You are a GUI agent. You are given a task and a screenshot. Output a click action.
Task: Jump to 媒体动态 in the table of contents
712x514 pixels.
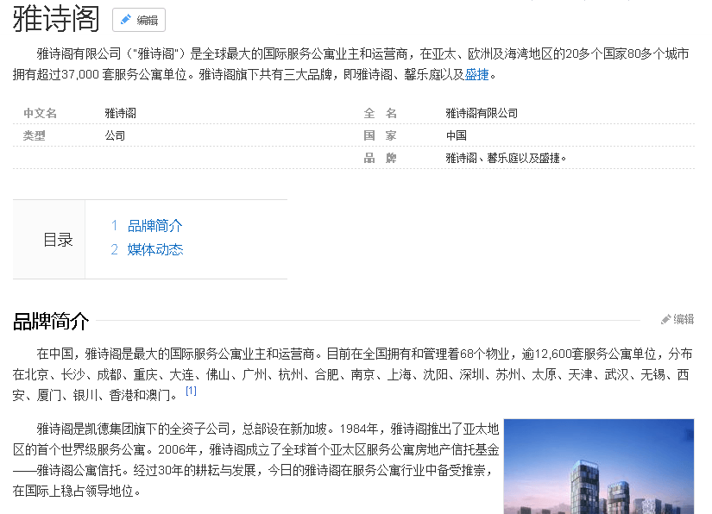[155, 249]
